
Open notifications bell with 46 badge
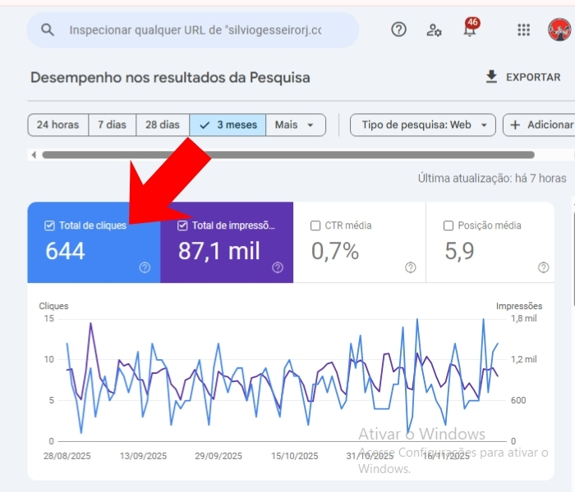(470, 30)
